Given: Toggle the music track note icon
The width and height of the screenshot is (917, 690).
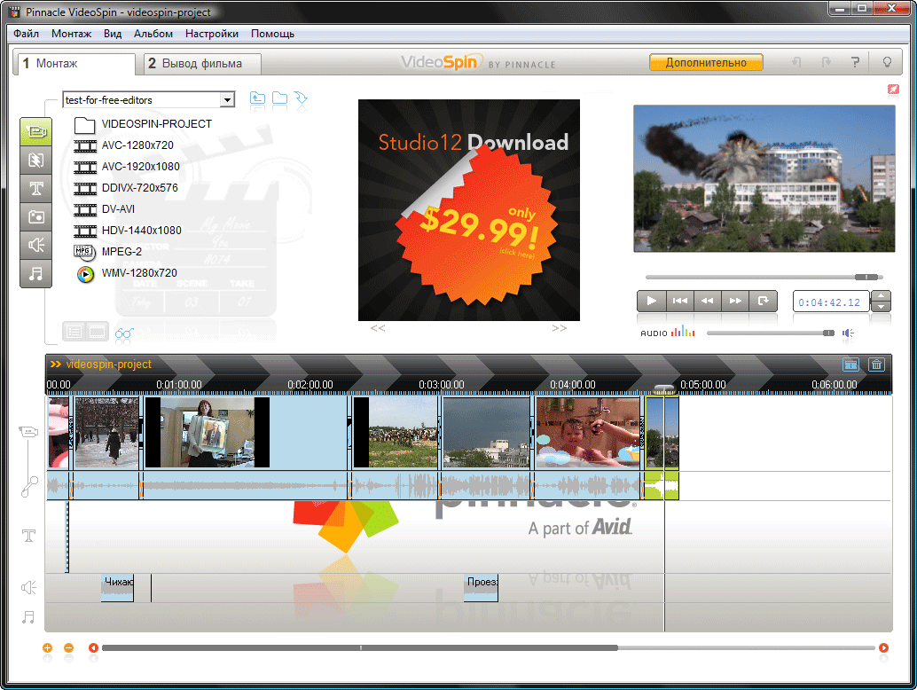Looking at the screenshot, I should click(28, 617).
